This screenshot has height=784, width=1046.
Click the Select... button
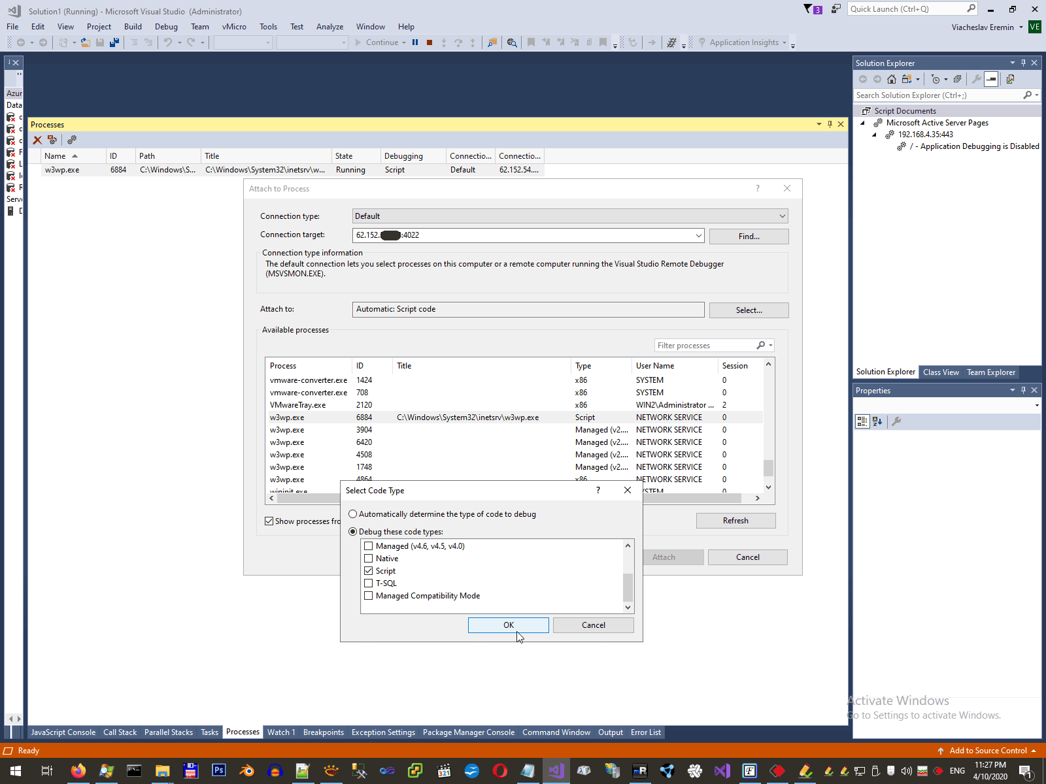pos(749,310)
